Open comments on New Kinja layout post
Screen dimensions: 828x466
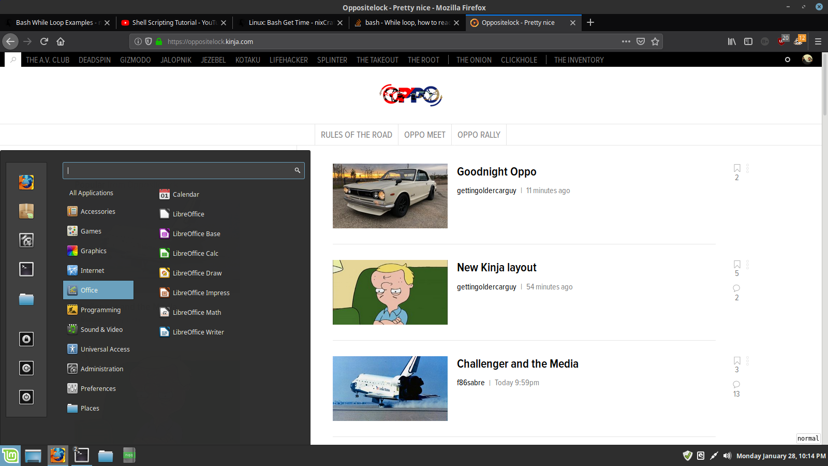(x=736, y=288)
